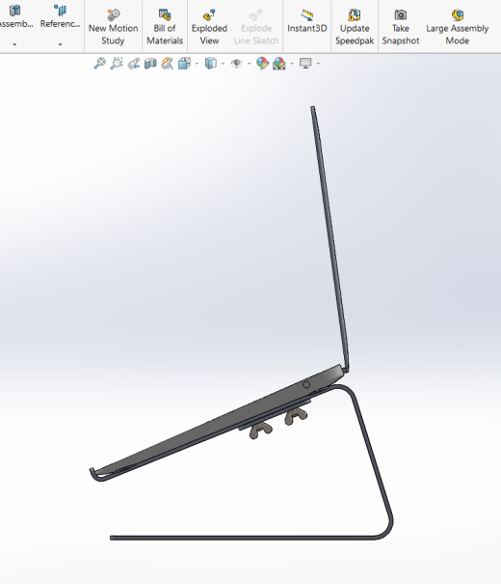
Task: Select the right wing nut under laptop
Action: (296, 415)
